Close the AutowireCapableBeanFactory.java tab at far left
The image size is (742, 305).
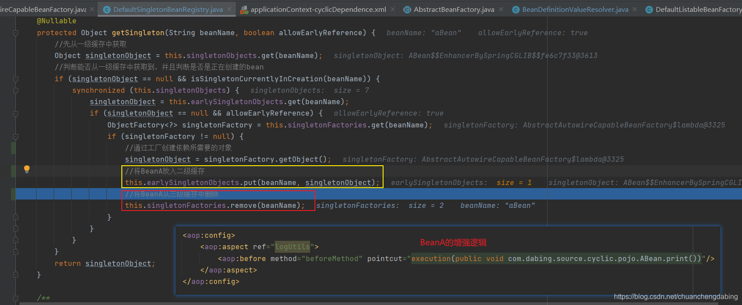92,9
